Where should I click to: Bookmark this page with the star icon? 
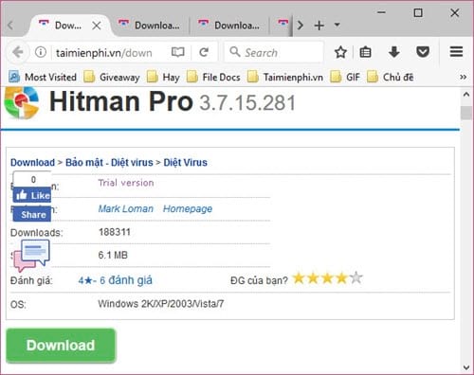340,52
